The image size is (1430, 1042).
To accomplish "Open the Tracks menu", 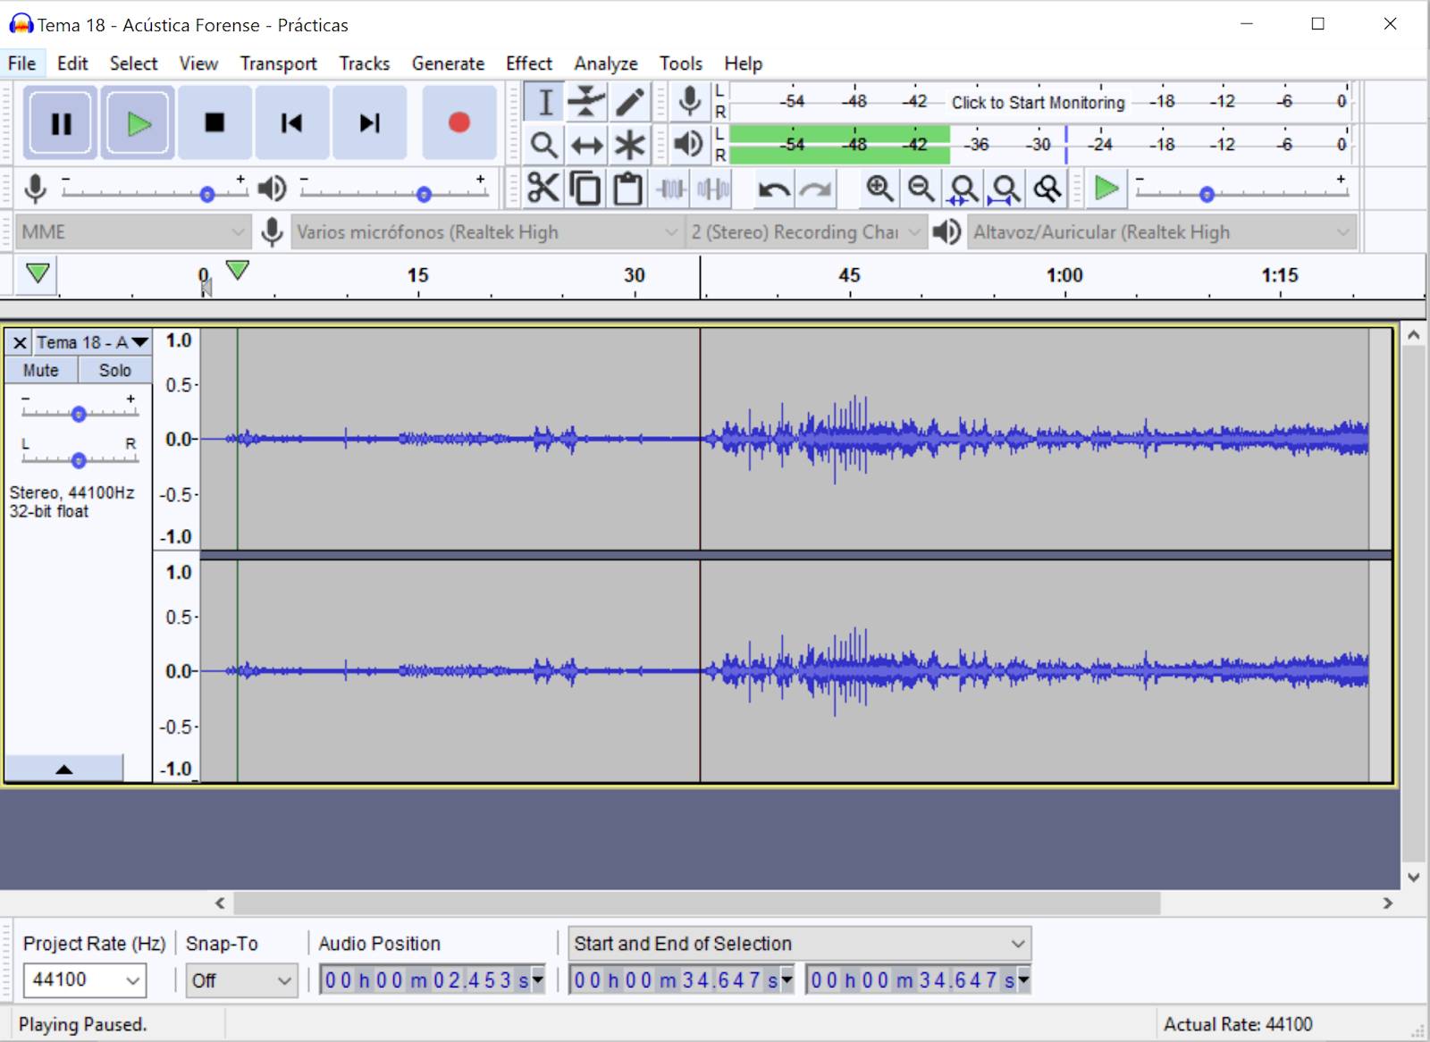I will pos(365,63).
